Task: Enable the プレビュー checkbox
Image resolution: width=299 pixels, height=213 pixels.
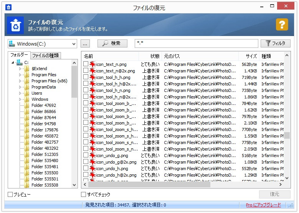Action: (x=10, y=195)
